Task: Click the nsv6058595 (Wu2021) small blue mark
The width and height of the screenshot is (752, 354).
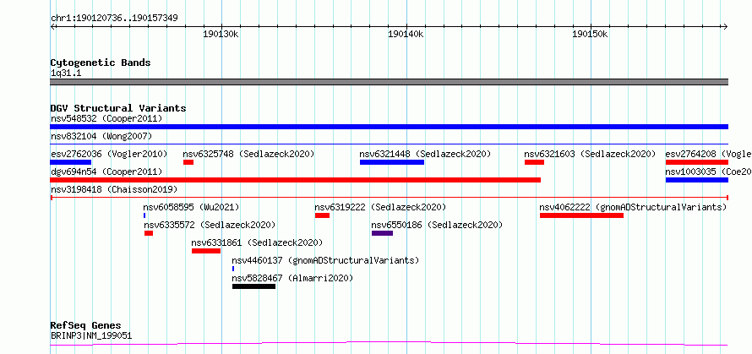Action: coord(144,215)
